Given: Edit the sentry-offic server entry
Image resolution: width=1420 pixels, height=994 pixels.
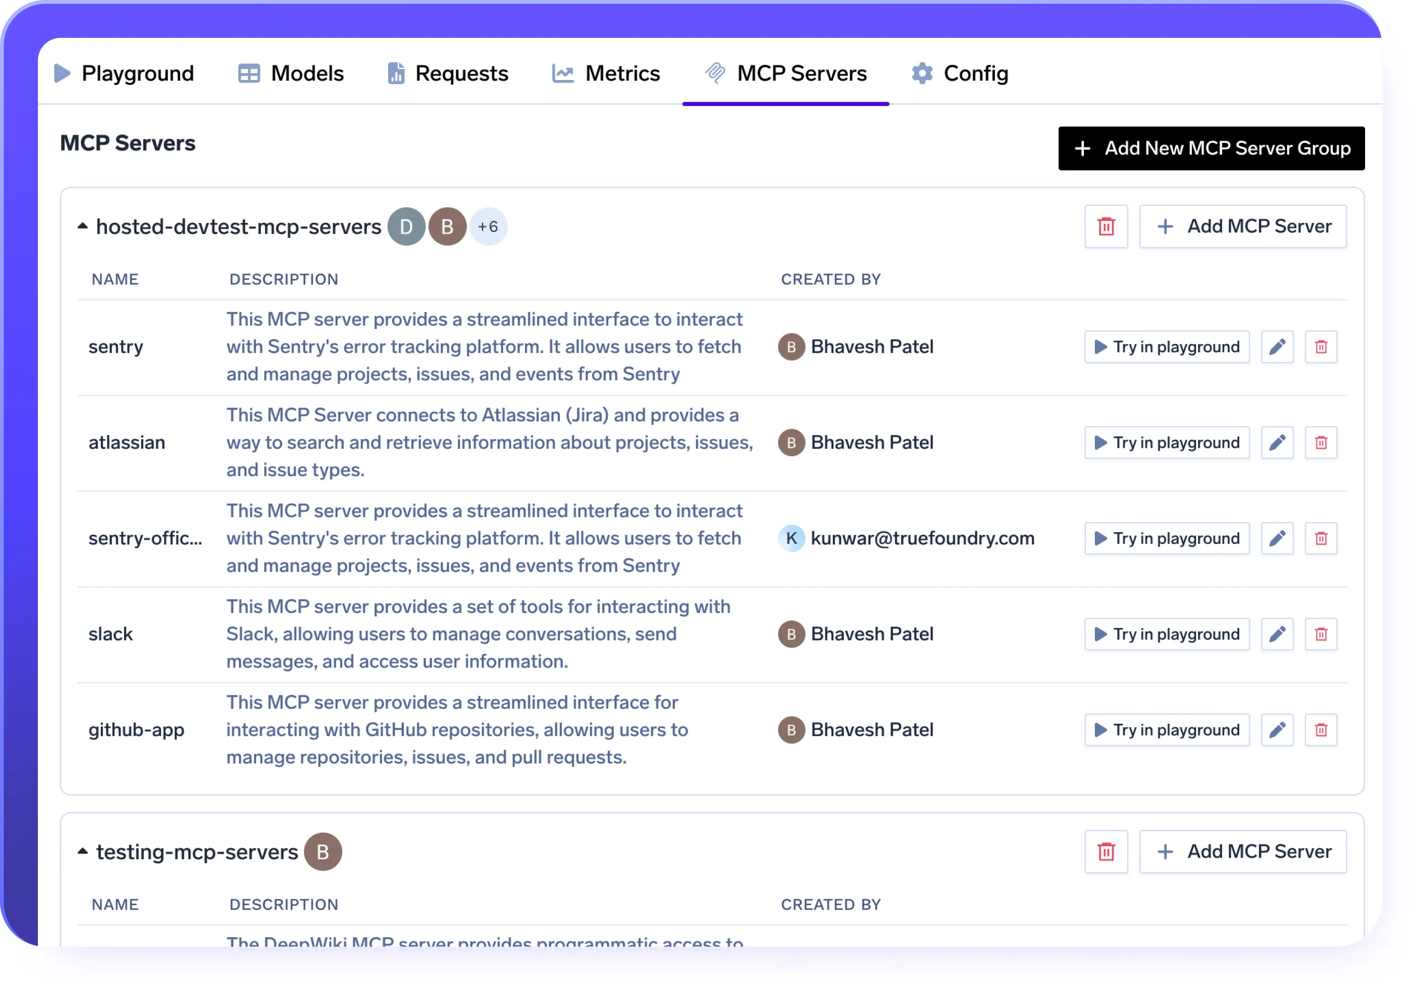Looking at the screenshot, I should point(1278,538).
